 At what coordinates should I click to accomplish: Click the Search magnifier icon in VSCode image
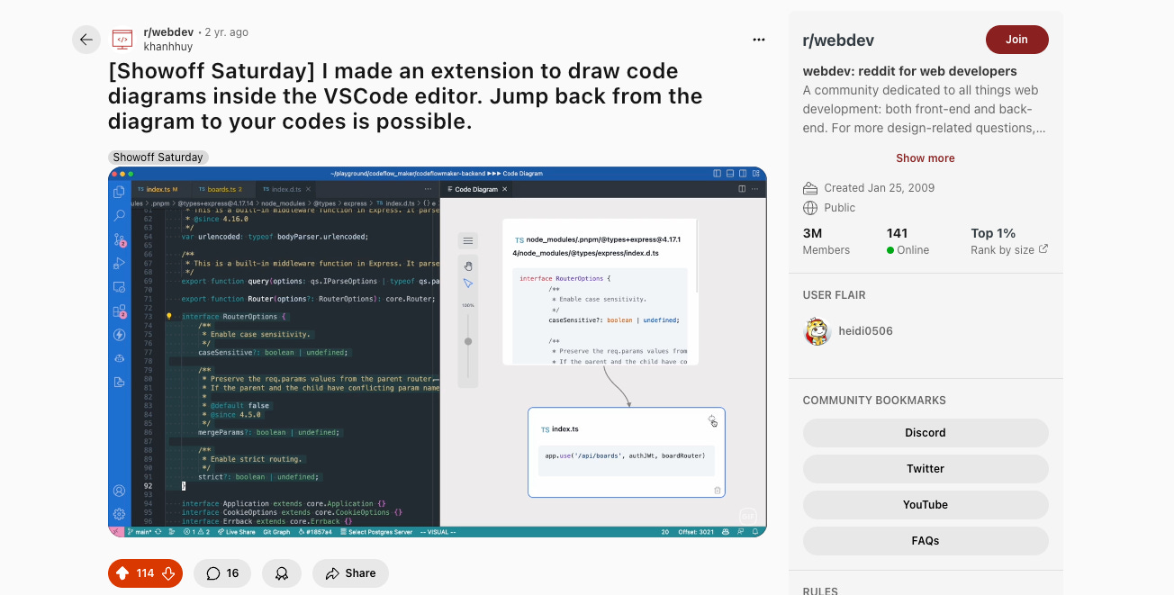[x=119, y=216]
